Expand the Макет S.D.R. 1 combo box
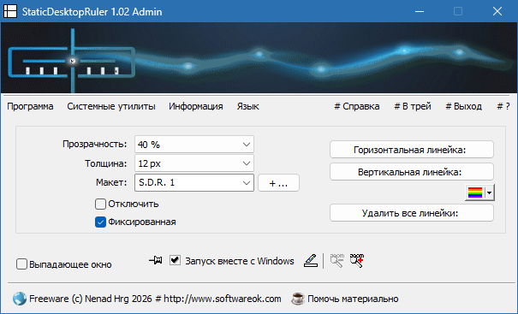 tap(194, 182)
